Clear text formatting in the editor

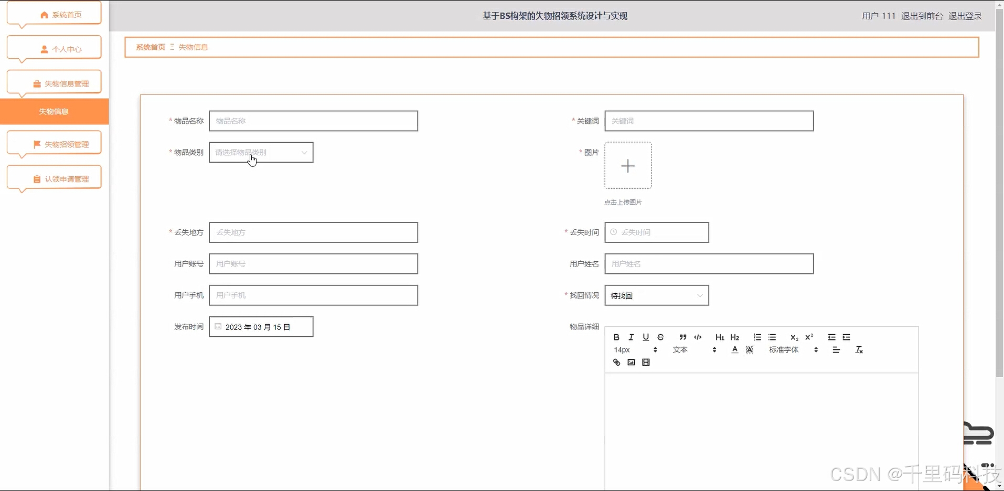859,350
